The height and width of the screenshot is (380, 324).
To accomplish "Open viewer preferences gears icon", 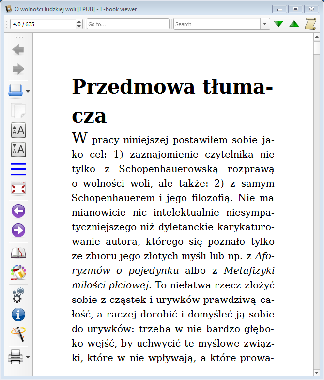I will (18, 295).
